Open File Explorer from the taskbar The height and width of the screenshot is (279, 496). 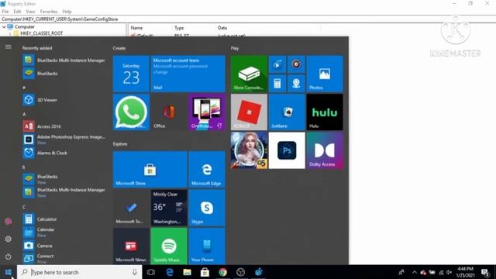click(188, 272)
